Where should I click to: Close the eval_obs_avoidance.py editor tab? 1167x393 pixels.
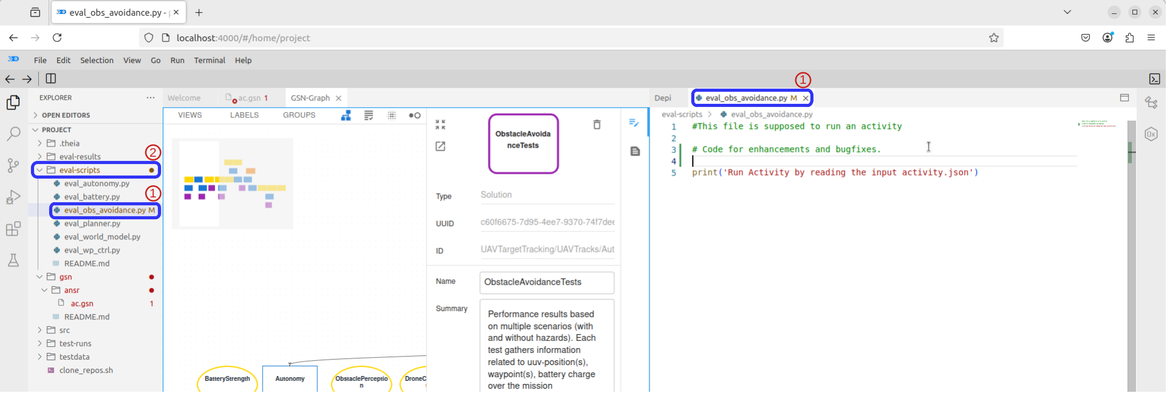(x=806, y=98)
